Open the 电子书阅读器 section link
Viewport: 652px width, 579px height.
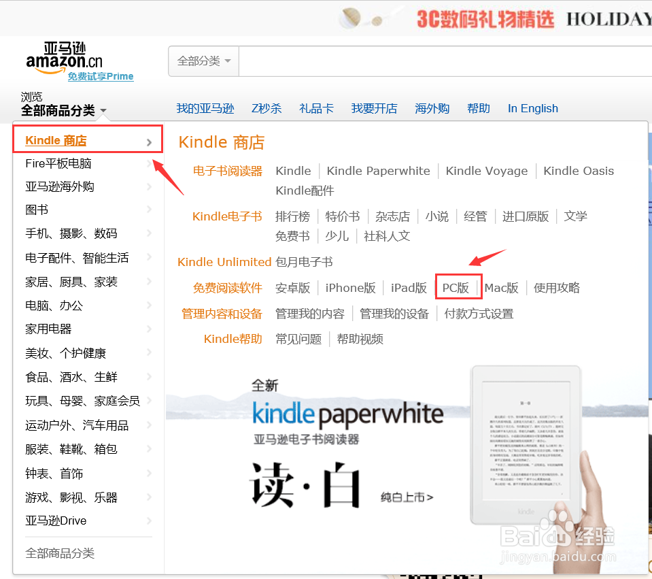coord(228,171)
